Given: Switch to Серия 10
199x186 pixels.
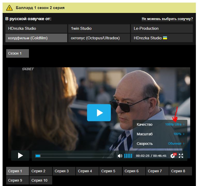Looking at the screenshot, I should pos(41,180).
